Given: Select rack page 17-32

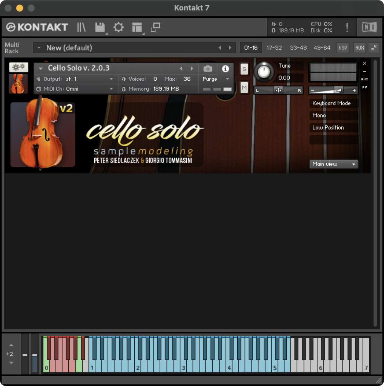Looking at the screenshot, I should (274, 48).
